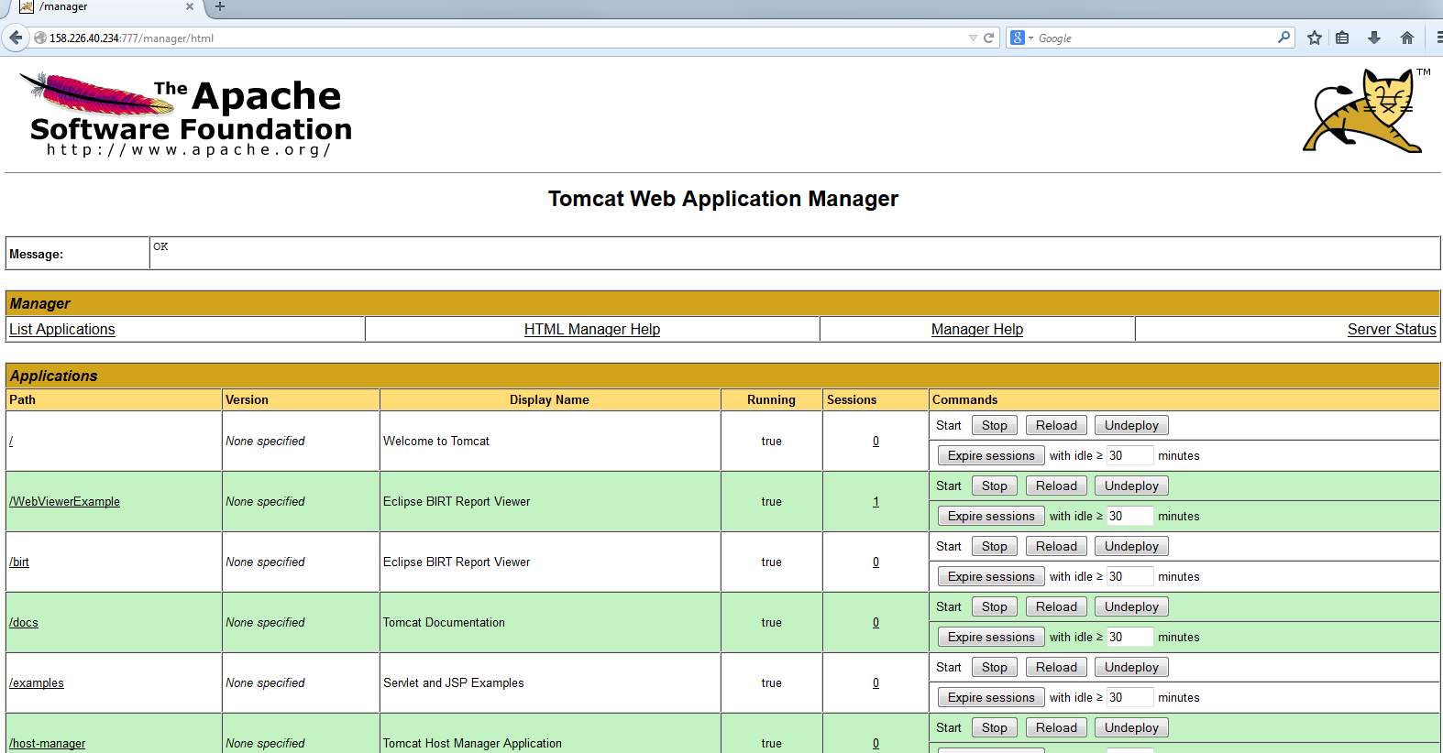Reload the Tomcat Documentation application

(x=1057, y=606)
